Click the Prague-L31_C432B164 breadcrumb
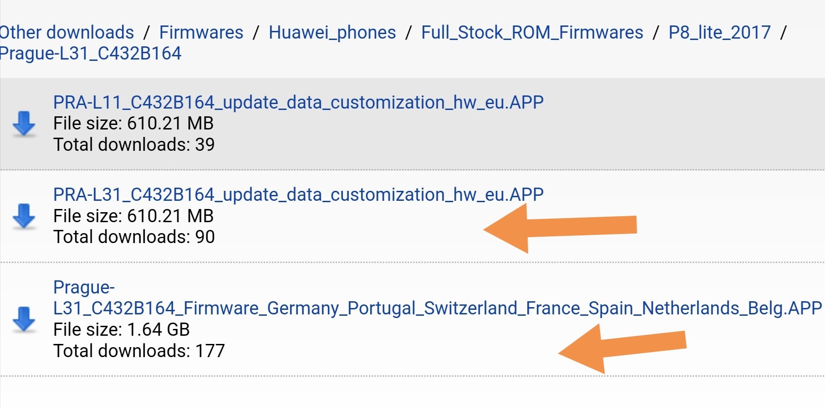This screenshot has height=408, width=825. coord(90,54)
